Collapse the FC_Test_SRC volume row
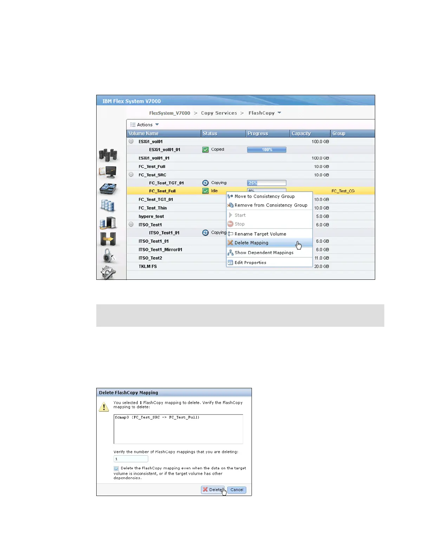The image size is (430, 556). [131, 174]
